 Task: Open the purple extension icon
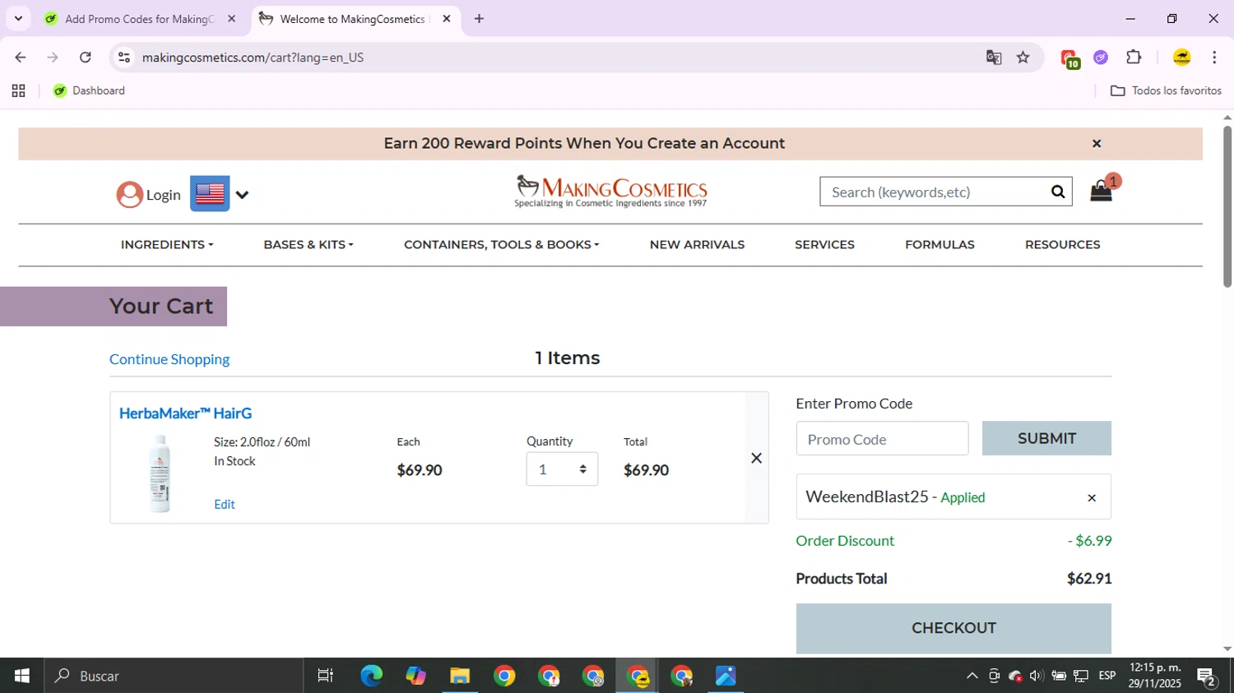[x=1101, y=58]
